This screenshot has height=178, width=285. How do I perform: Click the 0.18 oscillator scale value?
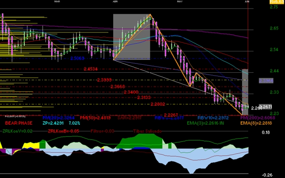266,132
